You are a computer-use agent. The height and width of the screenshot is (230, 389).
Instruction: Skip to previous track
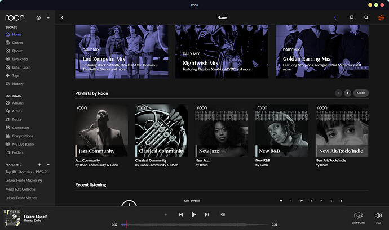(181, 214)
